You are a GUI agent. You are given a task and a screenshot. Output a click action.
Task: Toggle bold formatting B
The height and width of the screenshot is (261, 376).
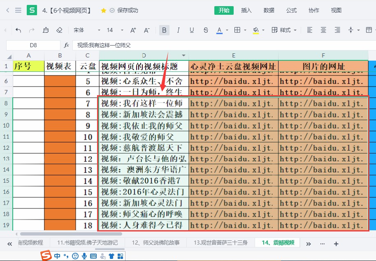coord(164,30)
